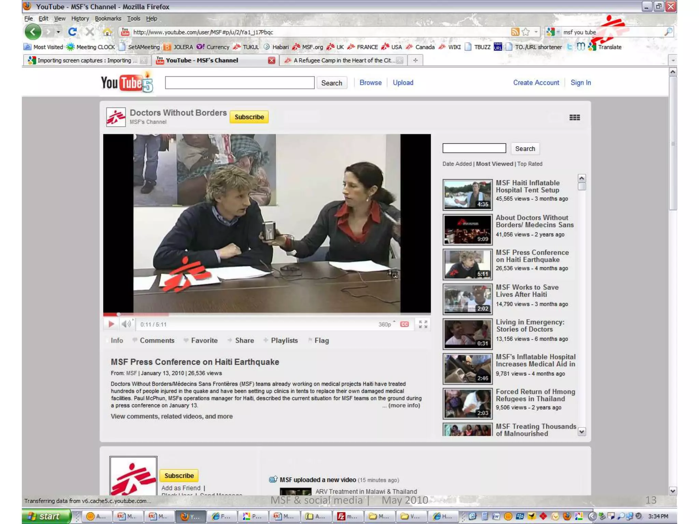Click the yellow Subscribe button by channel name

click(249, 117)
